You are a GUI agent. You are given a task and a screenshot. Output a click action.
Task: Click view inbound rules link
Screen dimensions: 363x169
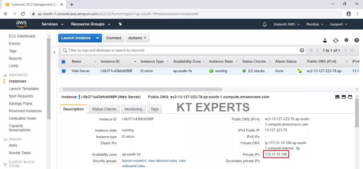(163, 161)
